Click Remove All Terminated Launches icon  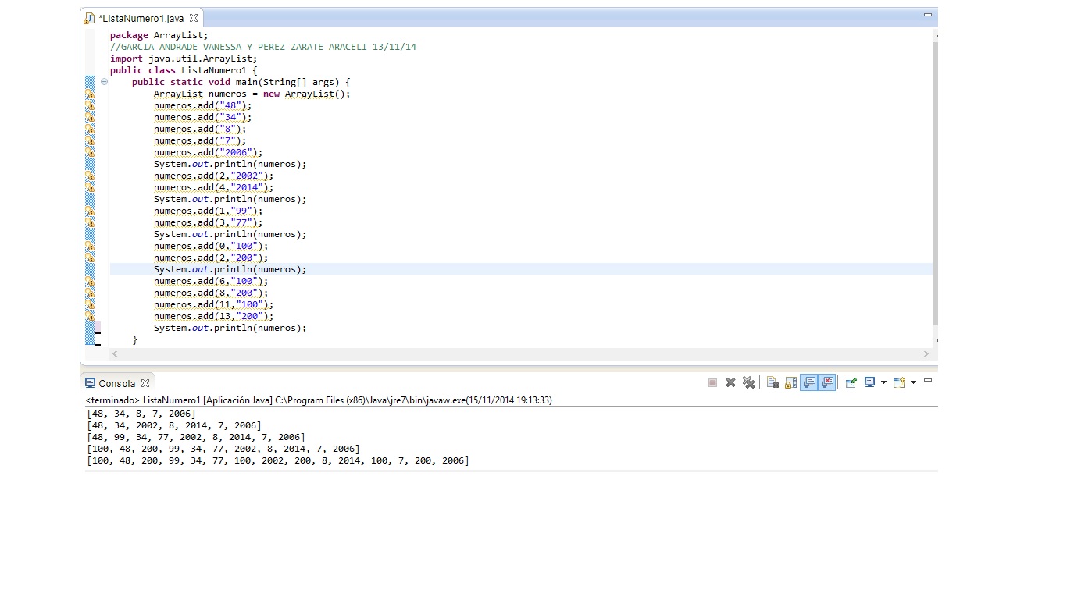pos(748,382)
